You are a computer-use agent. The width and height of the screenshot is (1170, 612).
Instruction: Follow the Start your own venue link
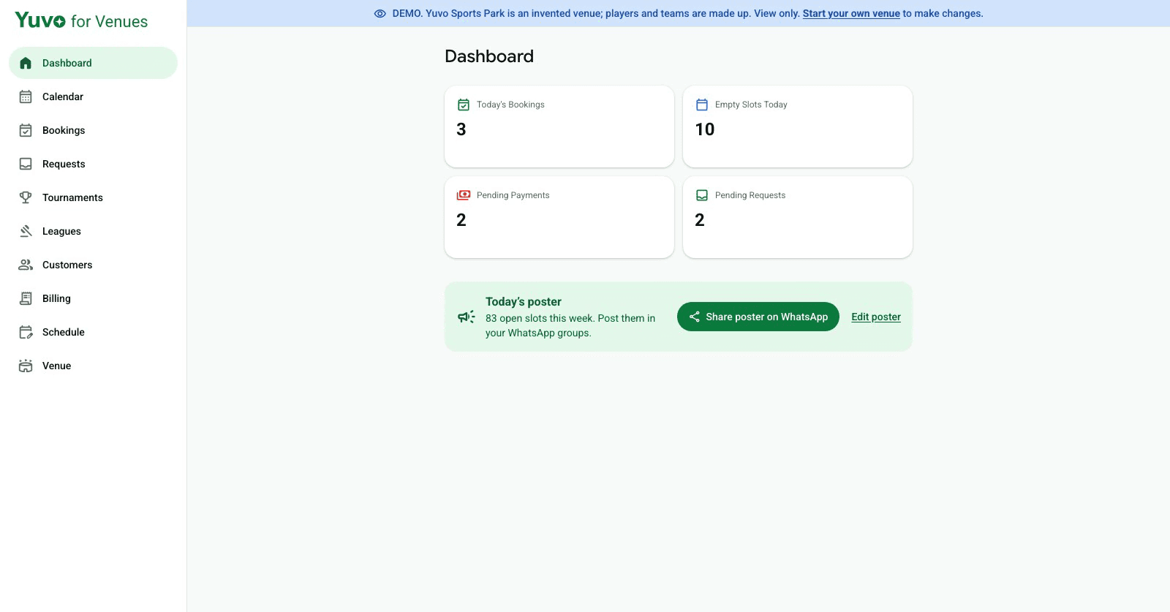coord(851,13)
